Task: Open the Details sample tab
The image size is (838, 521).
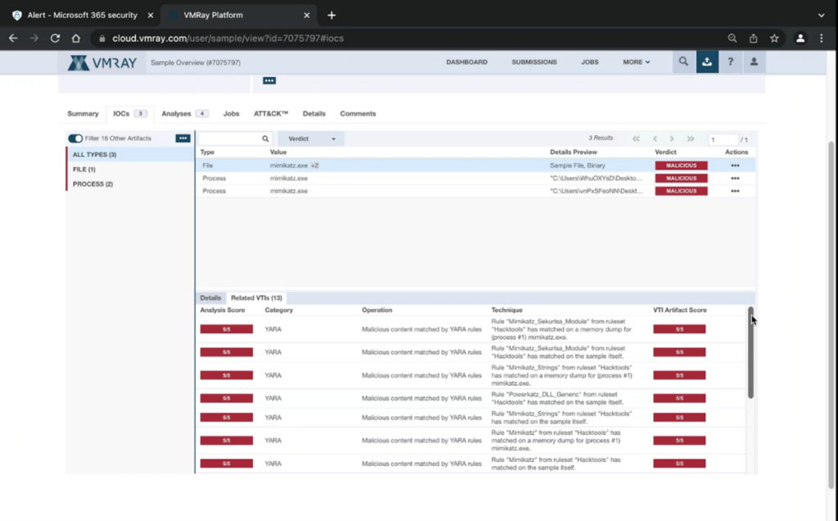Action: [313, 113]
